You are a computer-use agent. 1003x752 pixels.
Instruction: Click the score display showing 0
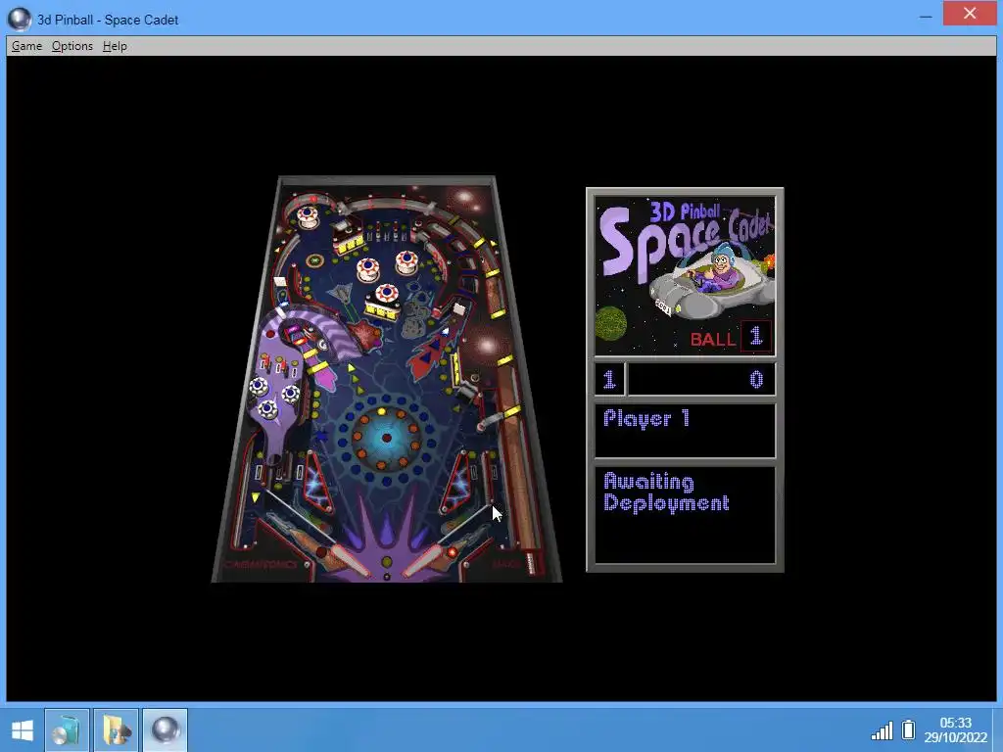pos(701,379)
